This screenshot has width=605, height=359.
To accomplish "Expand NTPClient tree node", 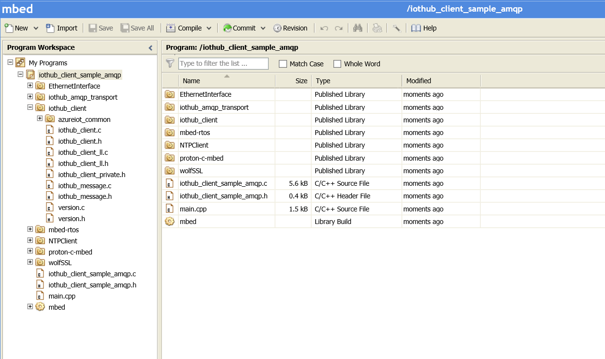I will 30,240.
